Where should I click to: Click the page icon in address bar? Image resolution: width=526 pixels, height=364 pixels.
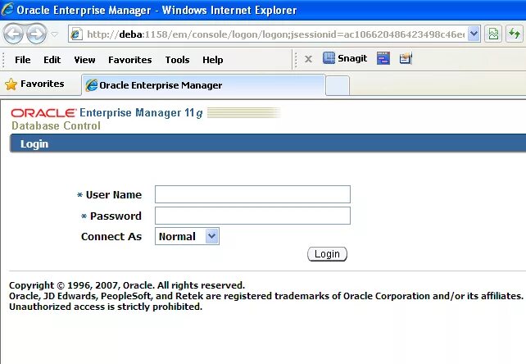pos(76,34)
